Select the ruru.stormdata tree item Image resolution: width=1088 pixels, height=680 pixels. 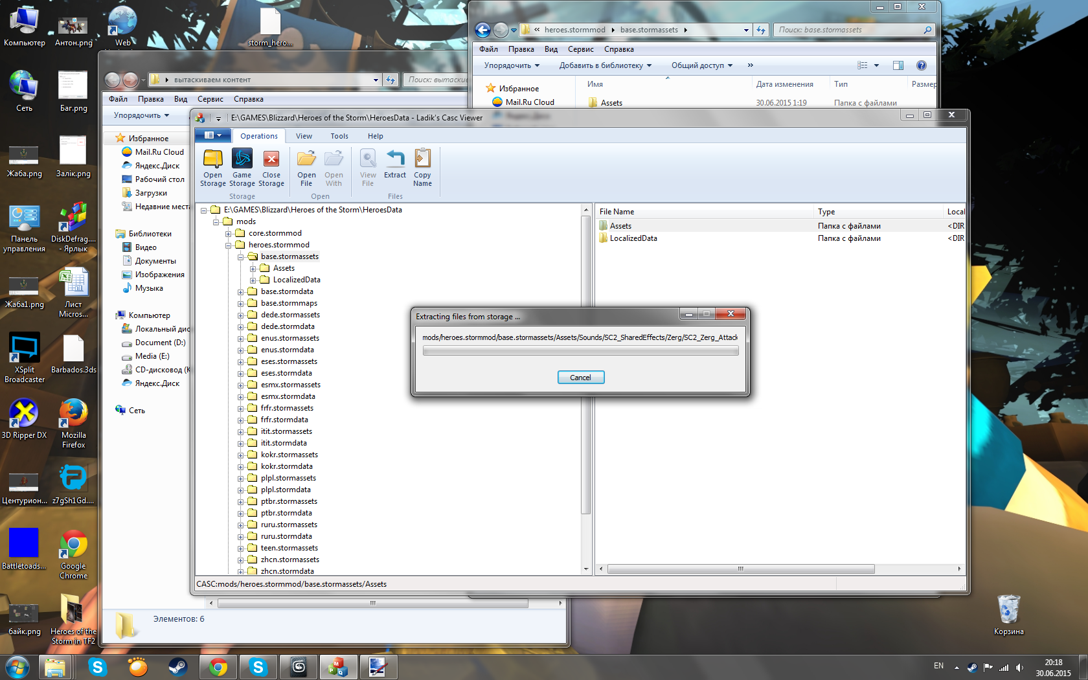(x=286, y=537)
